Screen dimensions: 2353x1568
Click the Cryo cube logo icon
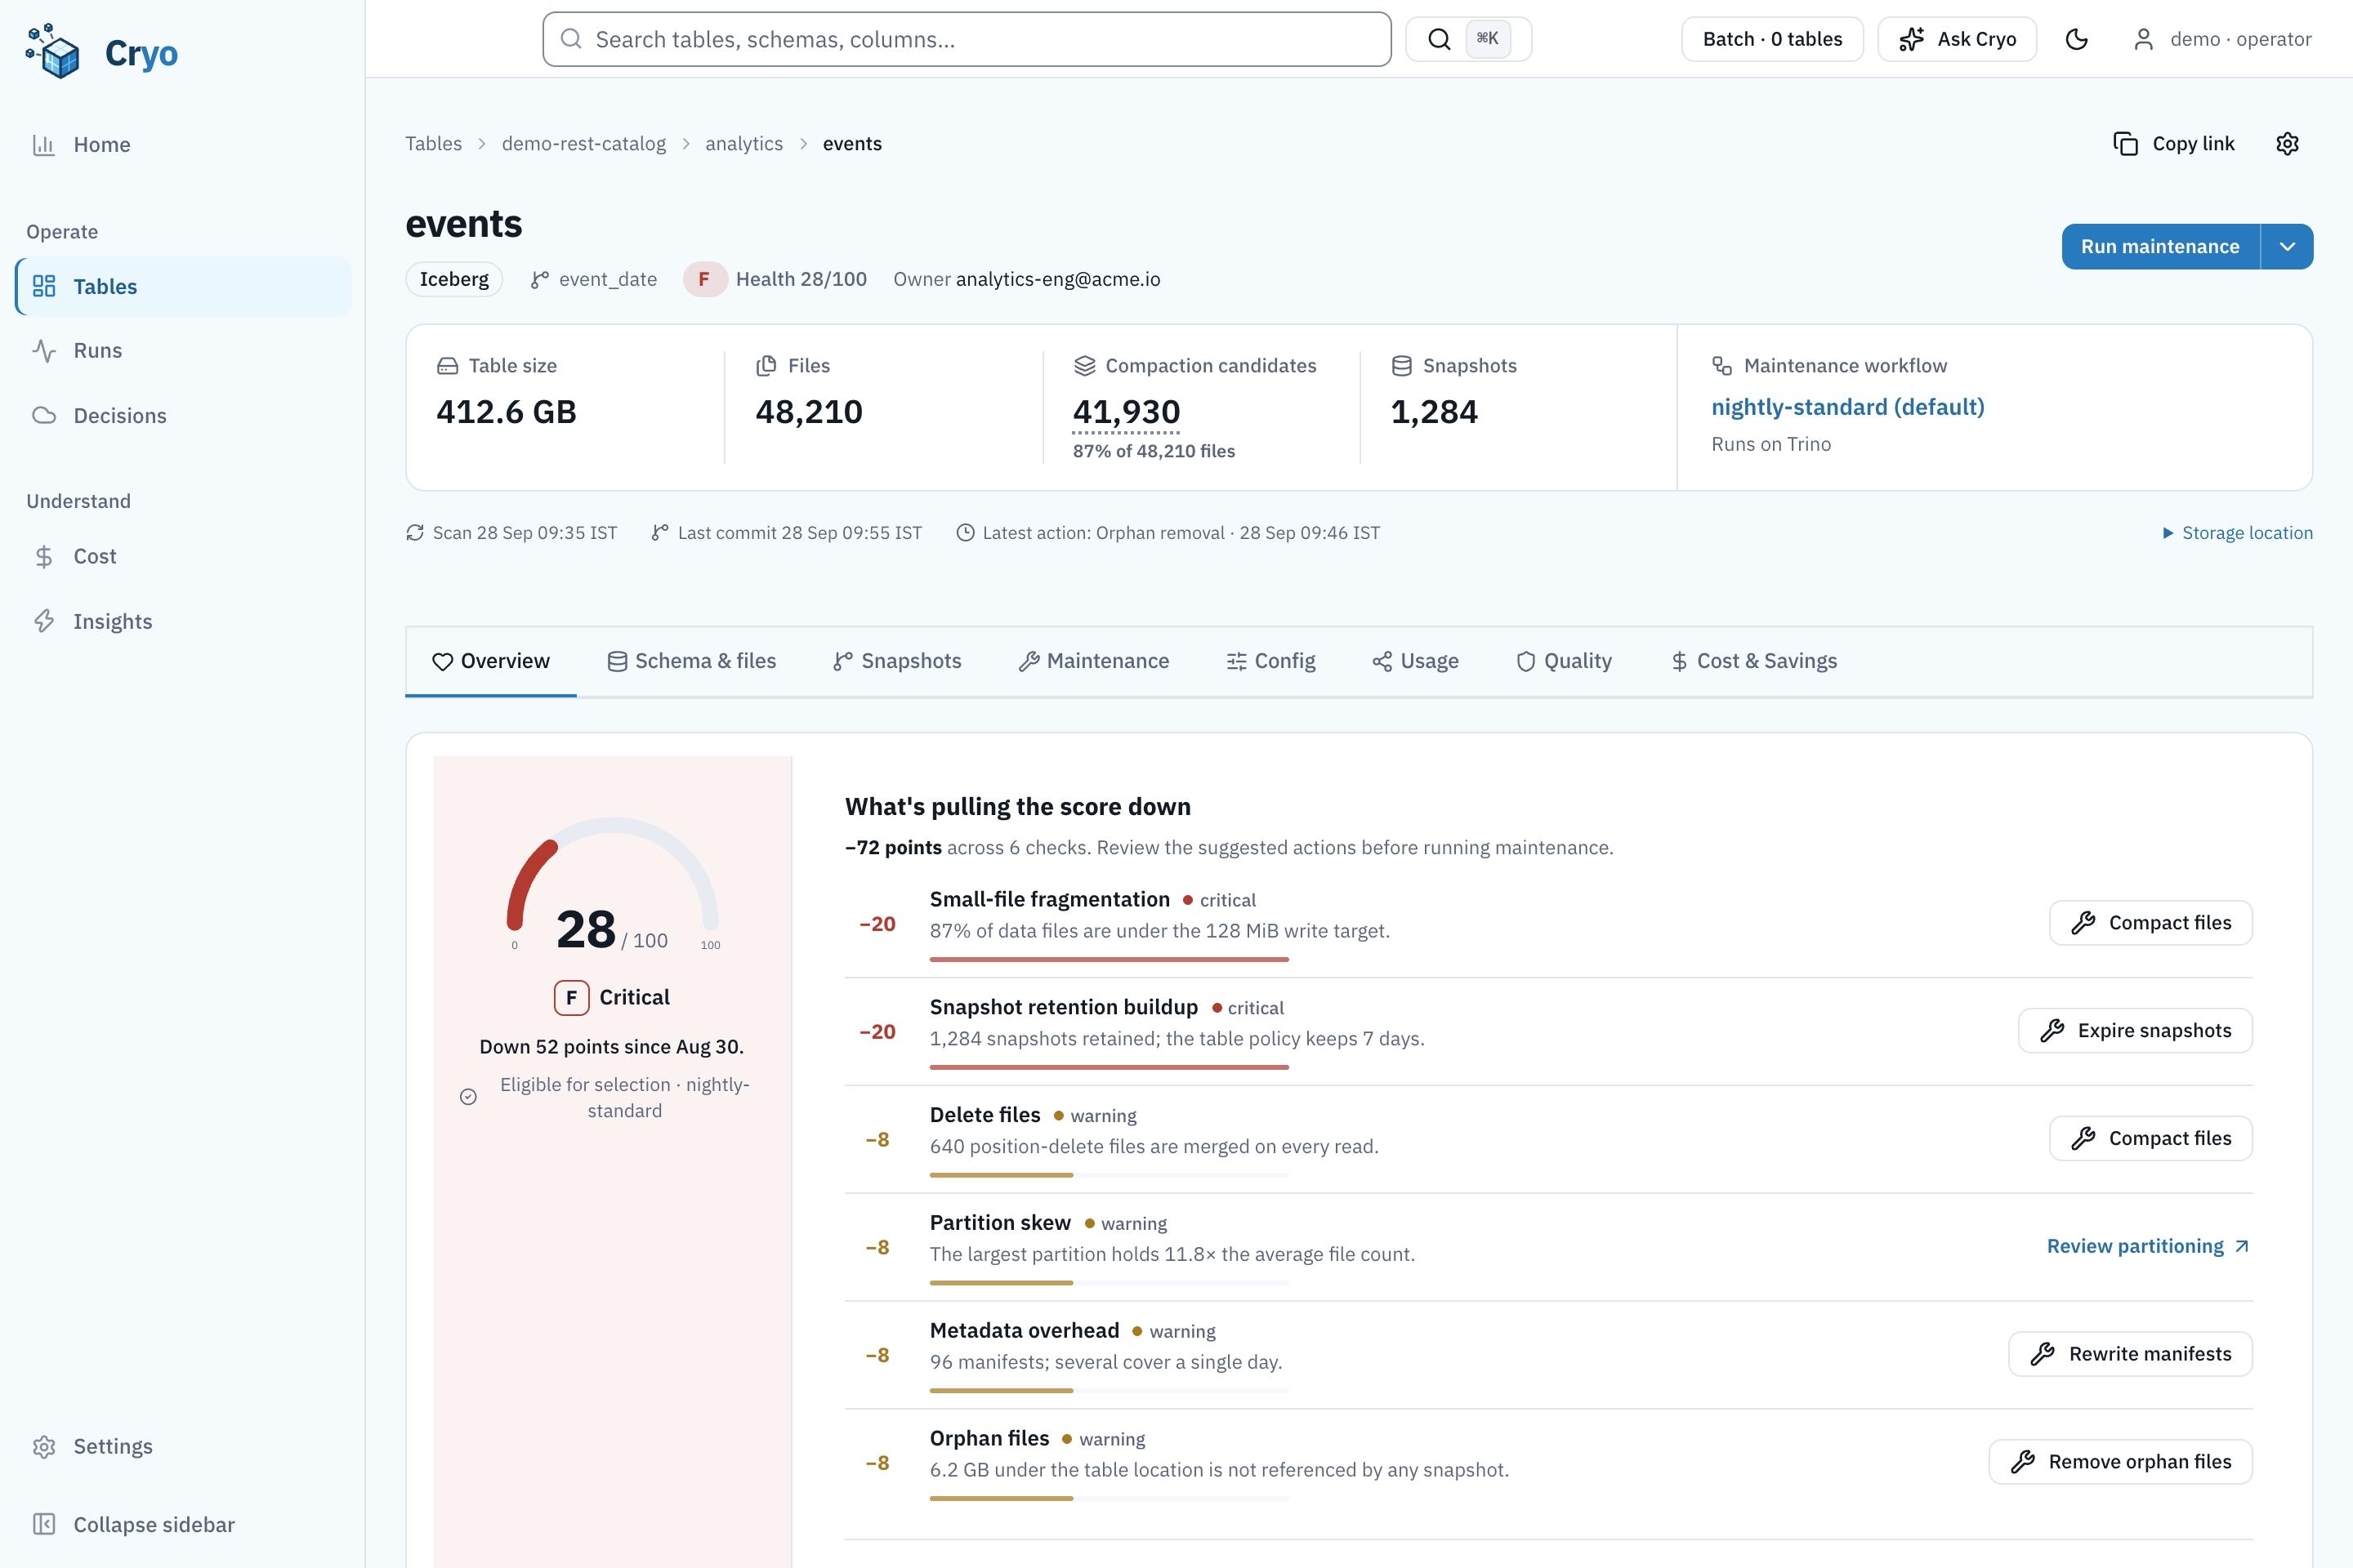click(53, 52)
